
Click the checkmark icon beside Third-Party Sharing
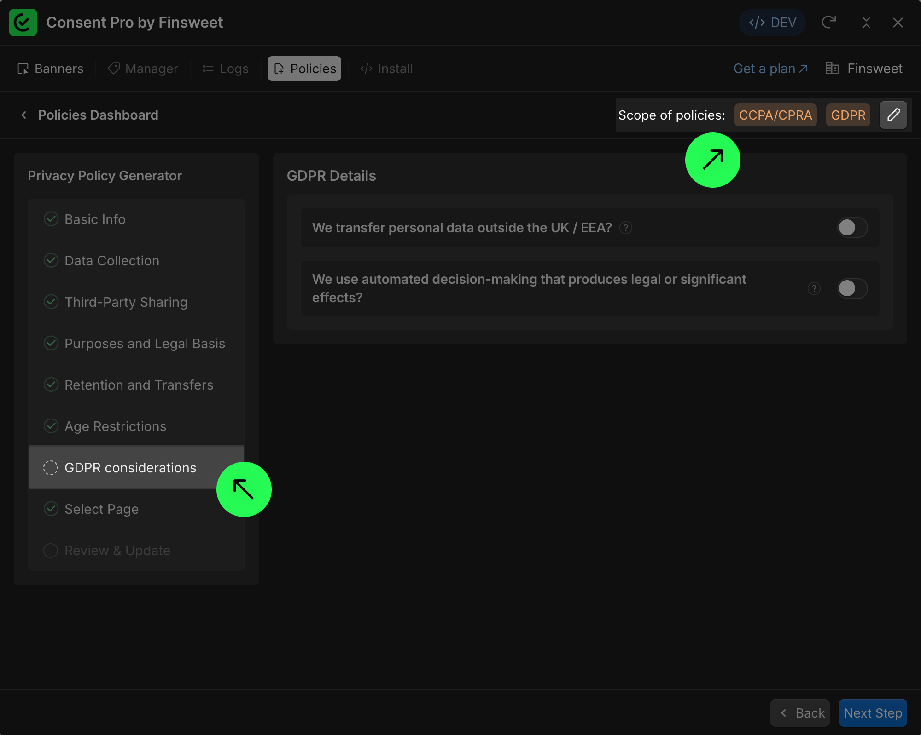click(x=51, y=302)
